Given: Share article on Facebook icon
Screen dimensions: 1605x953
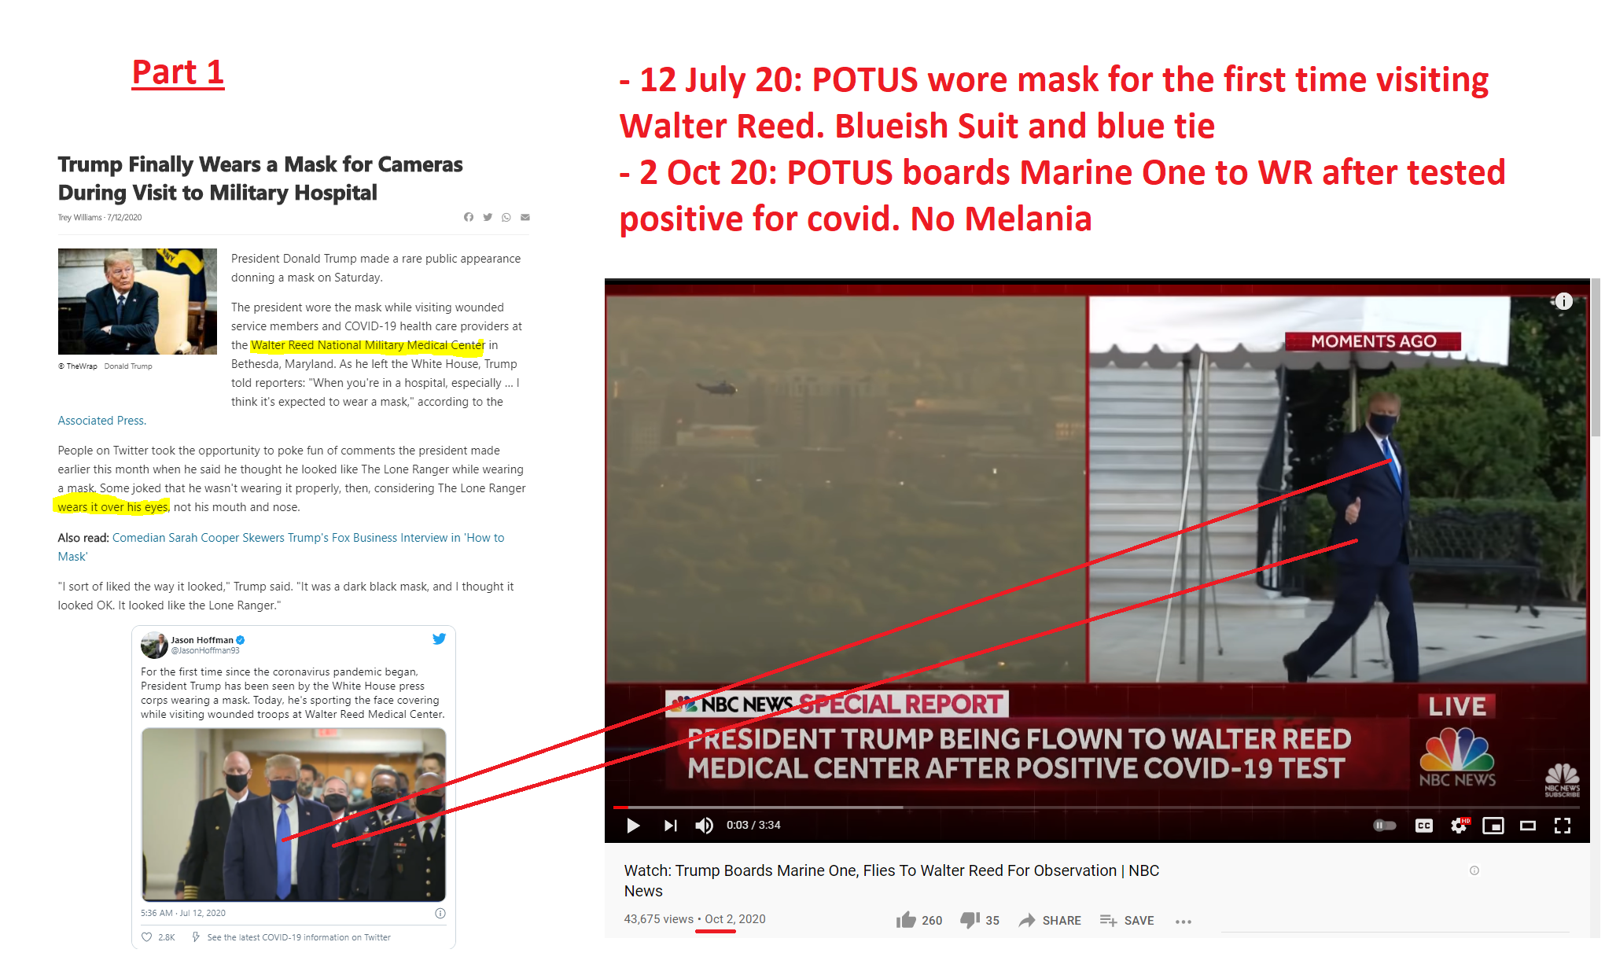Looking at the screenshot, I should (x=469, y=217).
